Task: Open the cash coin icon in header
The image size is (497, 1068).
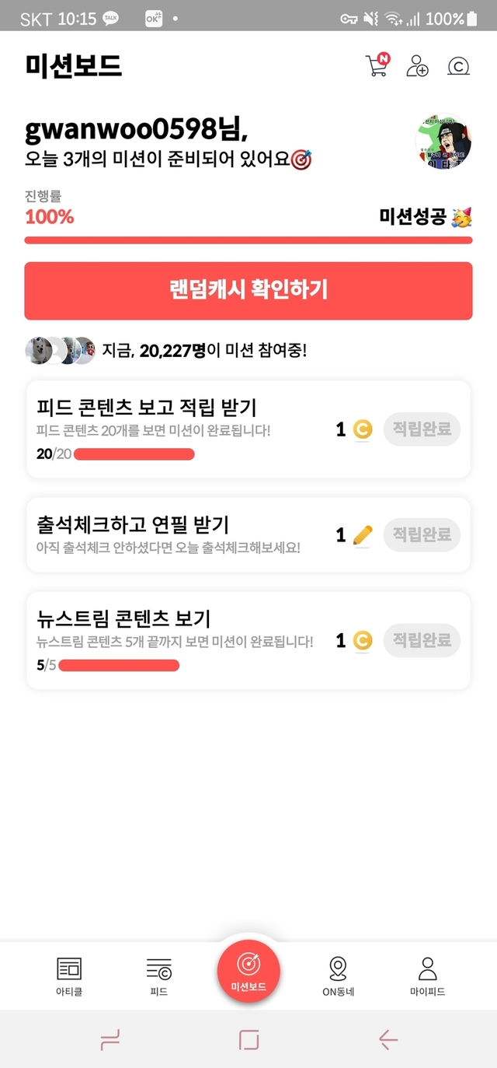Action: click(x=459, y=67)
